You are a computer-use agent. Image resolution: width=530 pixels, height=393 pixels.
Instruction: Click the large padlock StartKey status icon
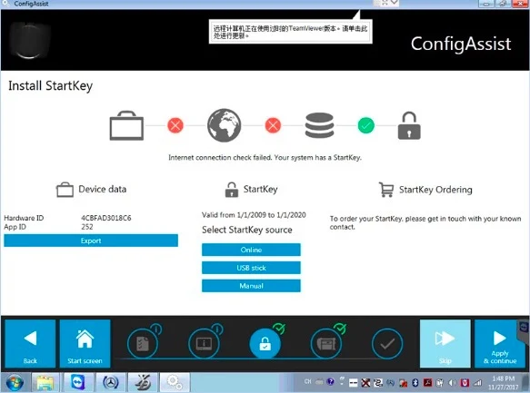(409, 125)
